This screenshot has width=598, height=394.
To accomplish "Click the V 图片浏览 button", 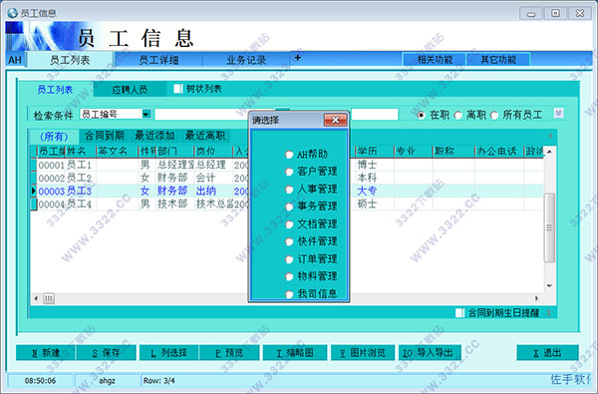I will point(363,353).
